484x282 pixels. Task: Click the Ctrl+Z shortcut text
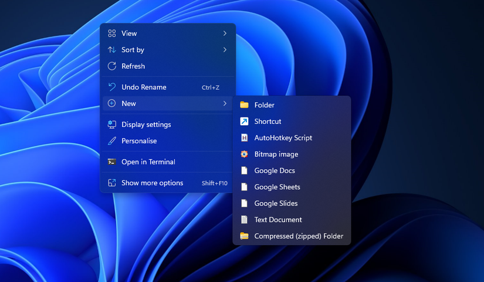coord(211,88)
